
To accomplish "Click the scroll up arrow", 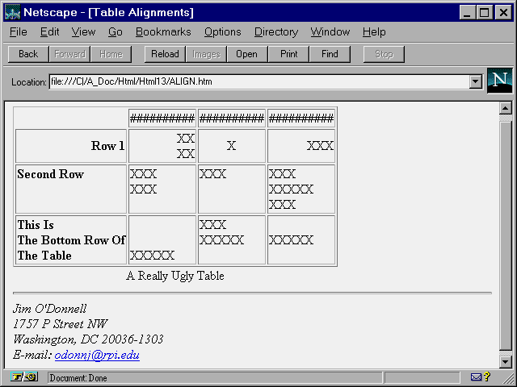I will pos(506,108).
